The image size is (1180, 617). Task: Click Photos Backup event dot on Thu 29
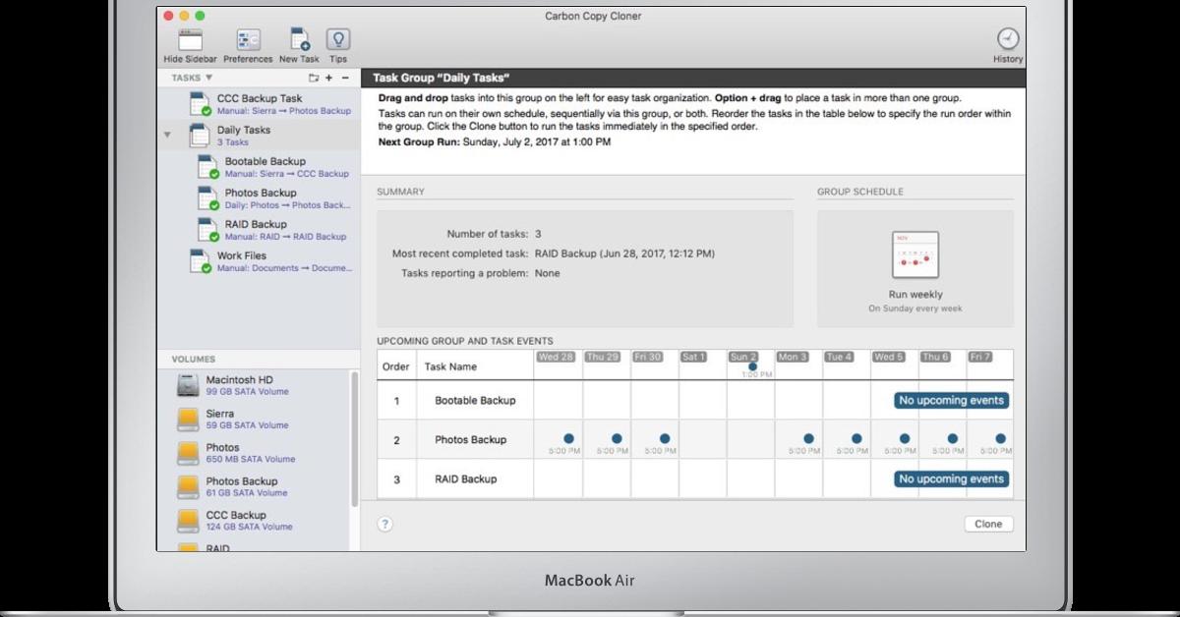click(617, 439)
